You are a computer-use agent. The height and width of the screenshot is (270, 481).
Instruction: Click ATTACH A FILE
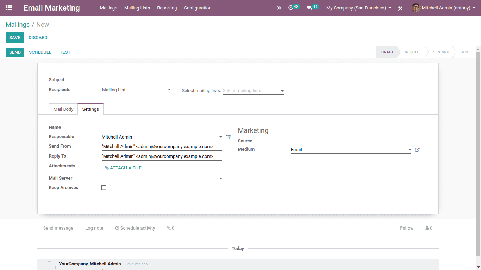(123, 168)
